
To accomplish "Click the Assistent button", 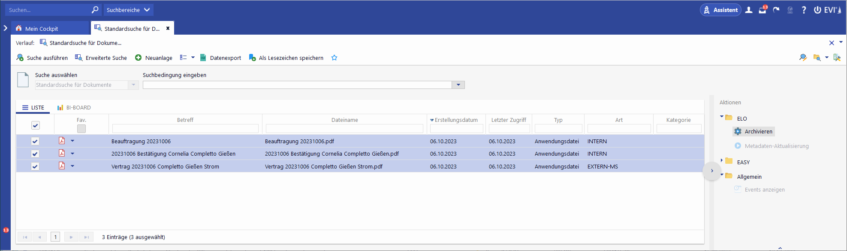I will click(x=720, y=10).
